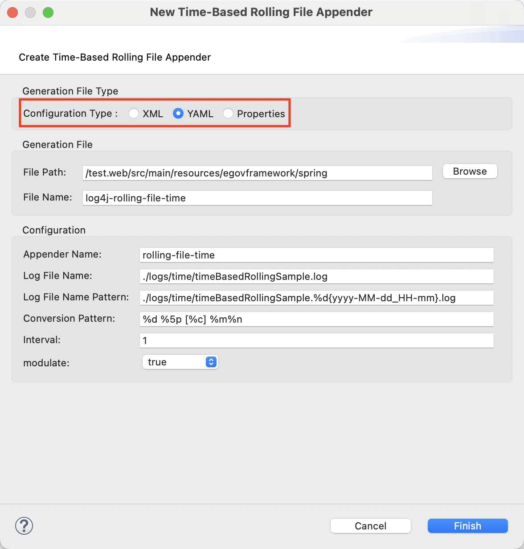Cancel the appender wizard
Viewport: 524px width, 549px height.
[x=370, y=526]
